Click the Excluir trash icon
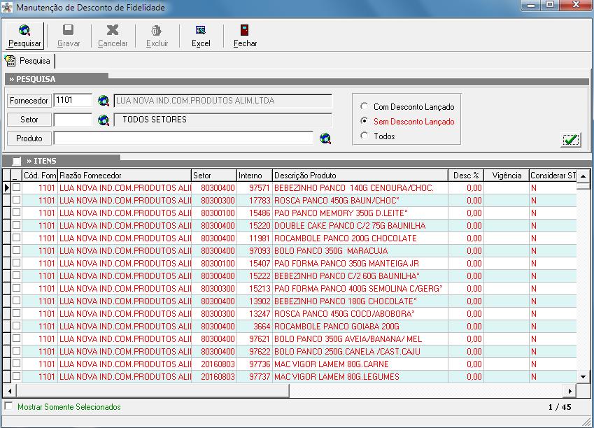This screenshot has height=428, width=594. coord(157,30)
